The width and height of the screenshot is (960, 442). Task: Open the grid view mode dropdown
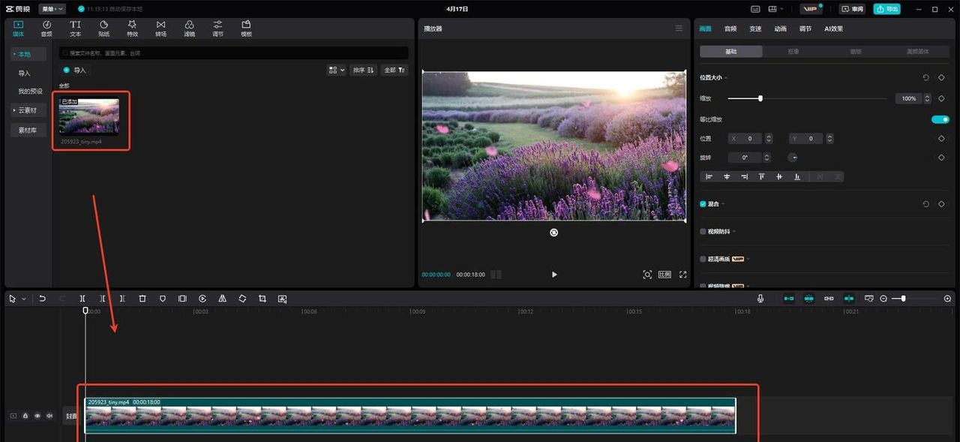tap(337, 70)
